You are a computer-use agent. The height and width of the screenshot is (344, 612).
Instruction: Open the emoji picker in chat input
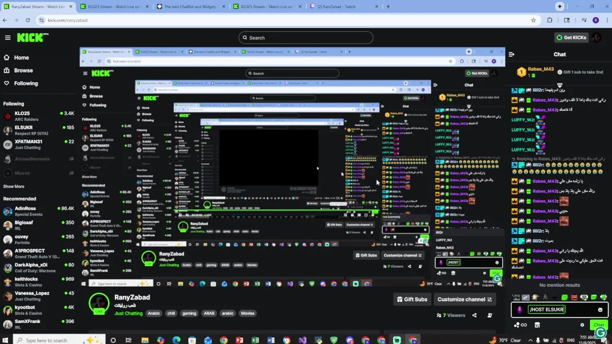click(600, 310)
